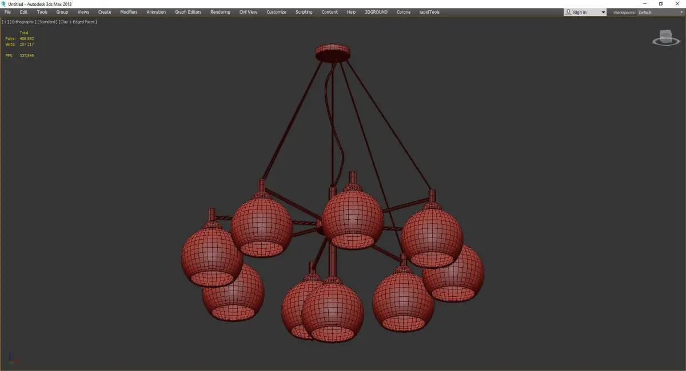
Task: Minimize the 3ds Max window
Action: (645, 4)
